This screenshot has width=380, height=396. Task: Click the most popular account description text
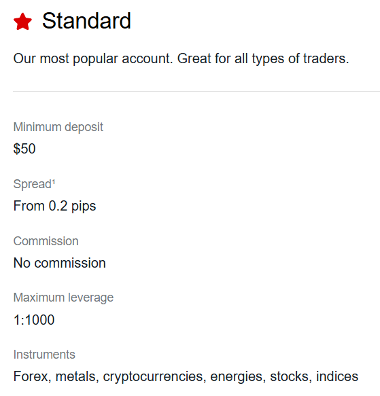coord(181,59)
